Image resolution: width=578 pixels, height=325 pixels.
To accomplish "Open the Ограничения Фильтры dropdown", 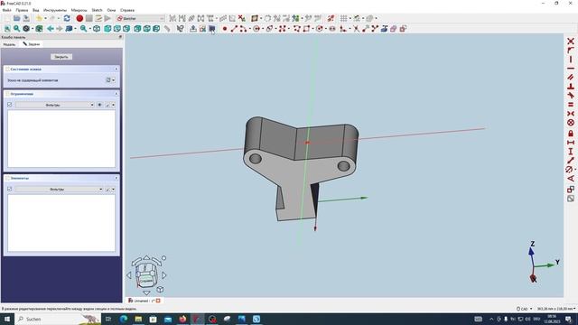I will (55, 105).
